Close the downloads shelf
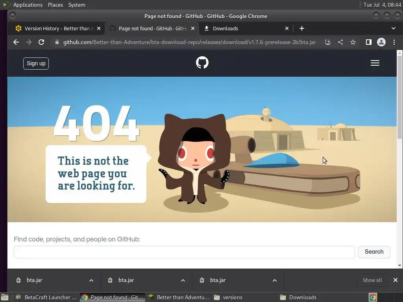The image size is (403, 302). click(396, 280)
